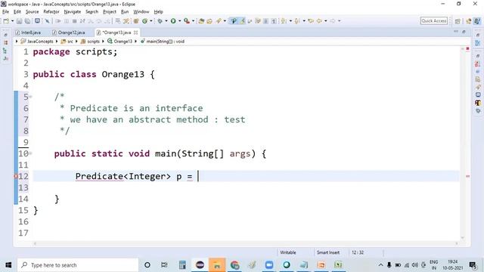Click the Open Type icon
The height and width of the screenshot is (272, 484).
(201, 21)
